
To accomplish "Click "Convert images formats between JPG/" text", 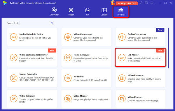I will tap(37, 78).
